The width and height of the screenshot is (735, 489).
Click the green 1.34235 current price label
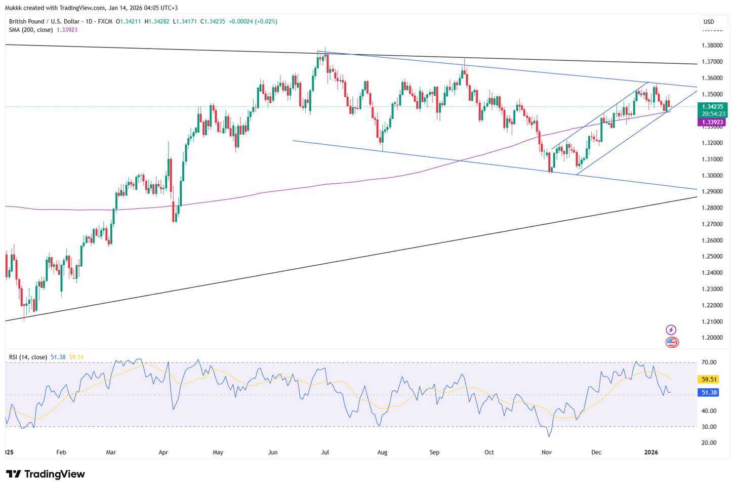click(x=712, y=107)
